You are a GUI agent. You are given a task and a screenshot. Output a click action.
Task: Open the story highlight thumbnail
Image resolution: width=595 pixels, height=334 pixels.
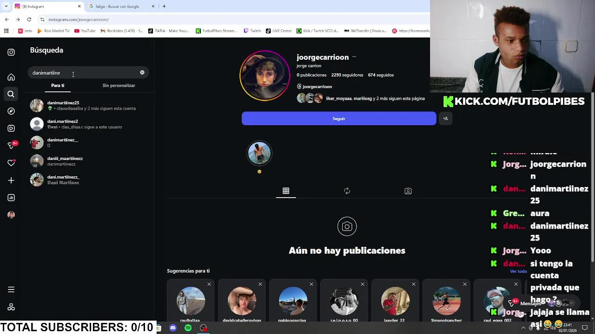coord(259,153)
